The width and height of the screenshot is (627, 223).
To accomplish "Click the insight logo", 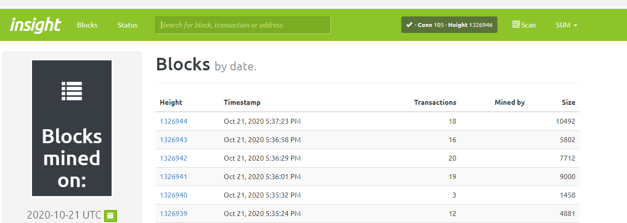I will click(36, 24).
